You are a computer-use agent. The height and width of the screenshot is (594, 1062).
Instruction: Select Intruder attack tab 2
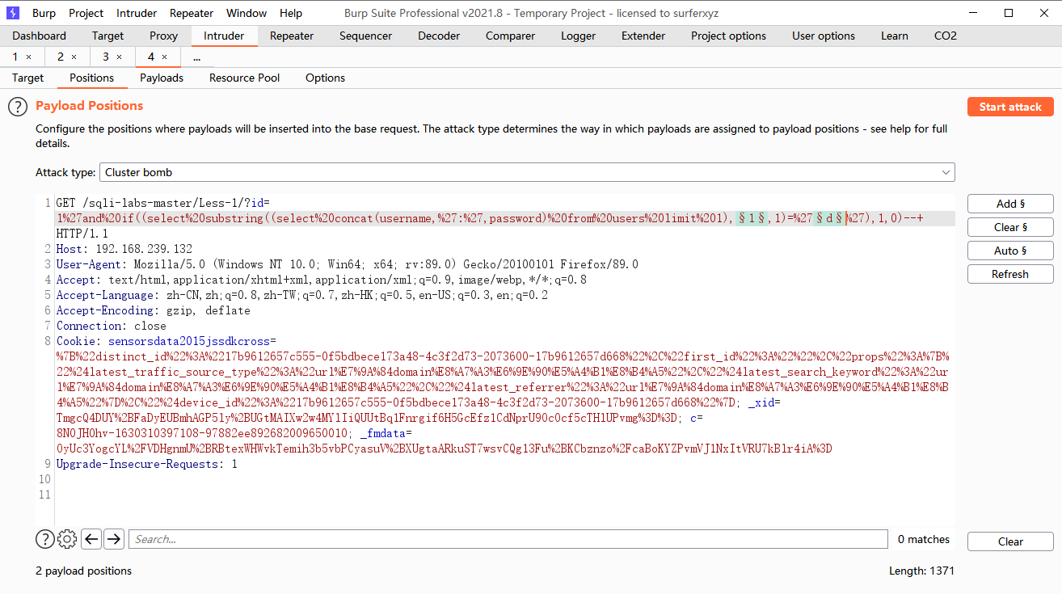pyautogui.click(x=61, y=57)
